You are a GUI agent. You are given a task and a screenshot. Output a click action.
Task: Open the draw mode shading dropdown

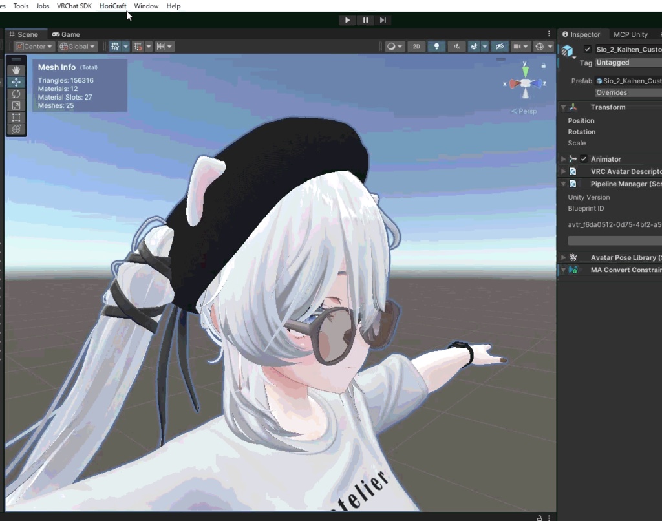[395, 47]
